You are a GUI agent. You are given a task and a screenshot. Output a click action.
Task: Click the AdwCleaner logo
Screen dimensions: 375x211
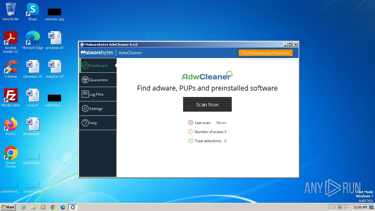pyautogui.click(x=207, y=76)
